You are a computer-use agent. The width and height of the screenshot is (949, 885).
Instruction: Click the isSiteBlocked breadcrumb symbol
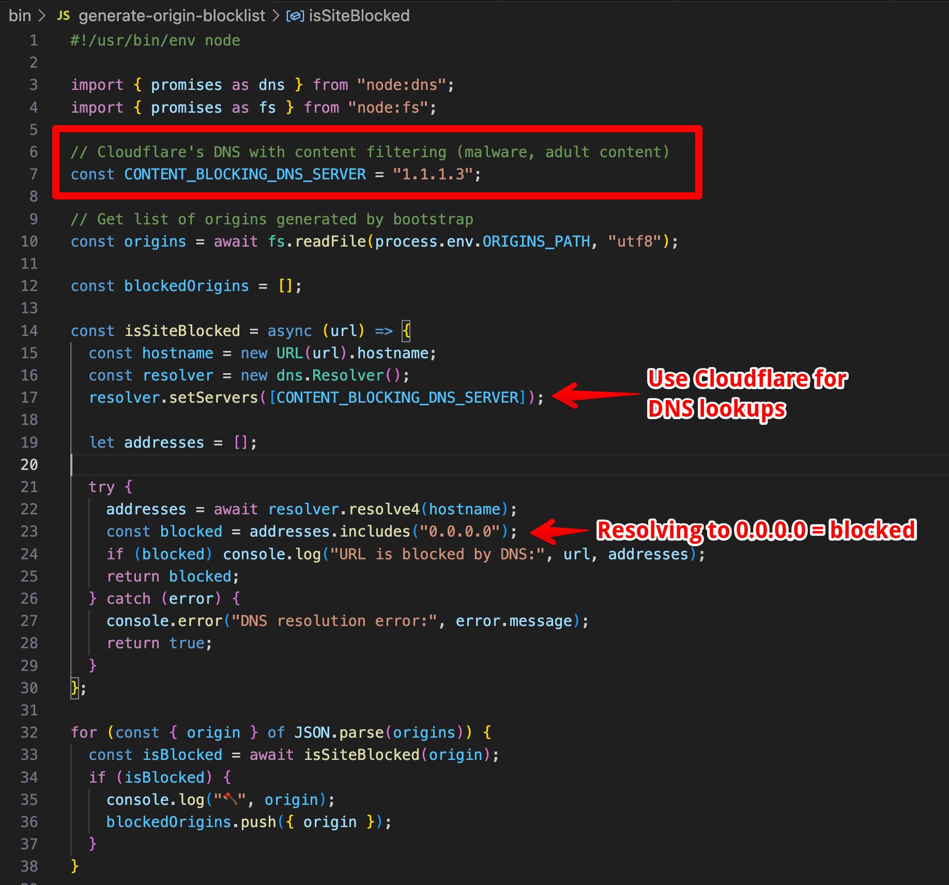pyautogui.click(x=359, y=16)
